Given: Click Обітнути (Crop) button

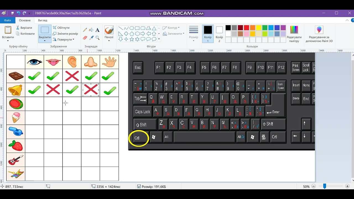Looking at the screenshot, I should tap(61, 28).
